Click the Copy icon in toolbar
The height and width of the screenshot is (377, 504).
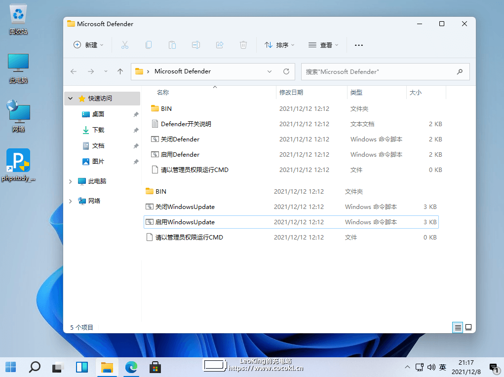(149, 45)
